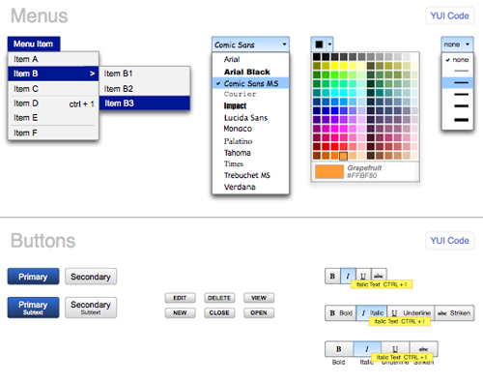This screenshot has height=383, width=483.
Task: Click the Striken button with side text label
Action: click(x=454, y=313)
